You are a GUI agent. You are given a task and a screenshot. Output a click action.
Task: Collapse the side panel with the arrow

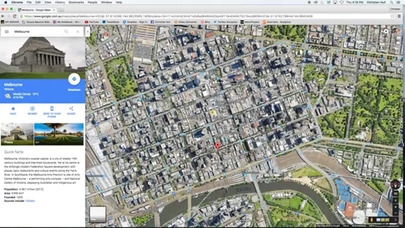(88, 31)
